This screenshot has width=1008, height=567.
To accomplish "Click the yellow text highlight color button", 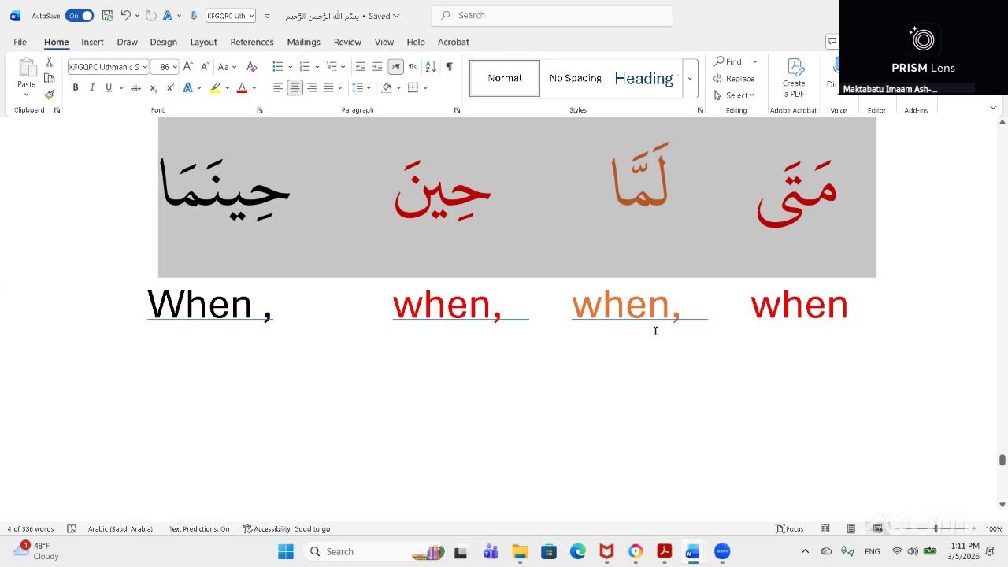I will [215, 87].
